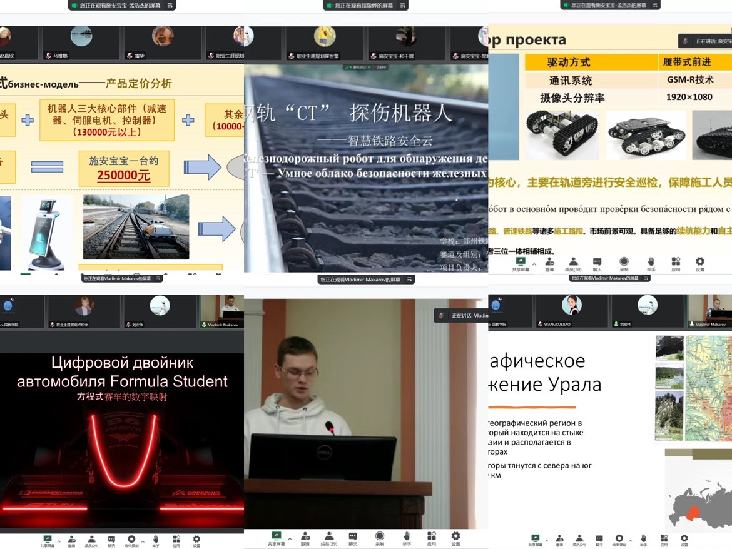Toggle Raise Hand in the speaker video window

pos(406,538)
